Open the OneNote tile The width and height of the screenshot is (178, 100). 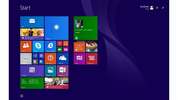63,71
